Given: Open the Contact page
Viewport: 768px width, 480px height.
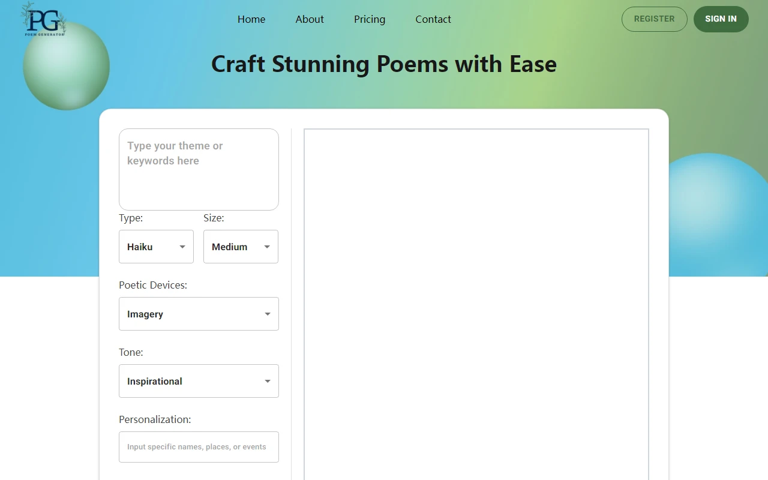Looking at the screenshot, I should coord(433,19).
